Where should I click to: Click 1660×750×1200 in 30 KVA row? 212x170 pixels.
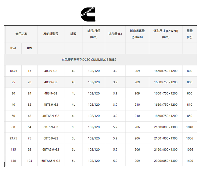click(x=166, y=93)
